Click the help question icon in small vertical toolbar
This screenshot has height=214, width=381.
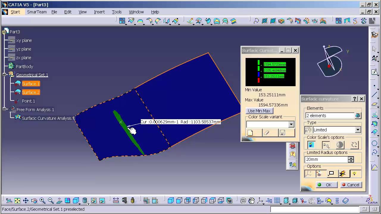click(x=293, y=154)
